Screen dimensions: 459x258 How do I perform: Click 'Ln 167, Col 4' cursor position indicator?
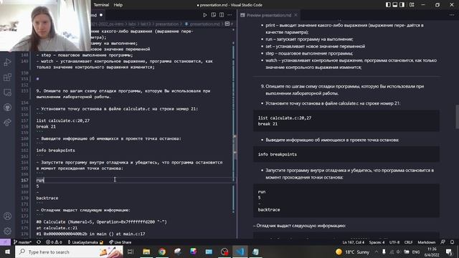(354, 242)
